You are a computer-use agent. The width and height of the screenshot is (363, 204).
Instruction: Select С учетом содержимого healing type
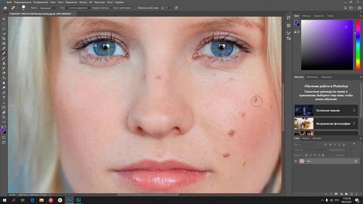coord(78,8)
